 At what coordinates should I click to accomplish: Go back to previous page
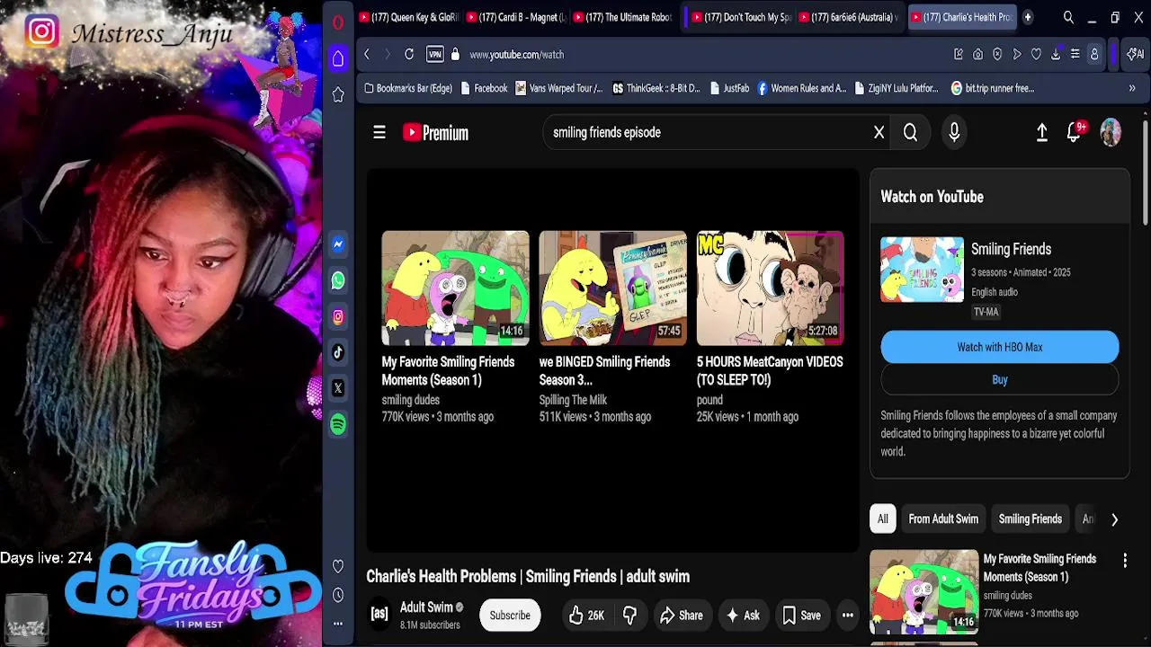click(367, 55)
